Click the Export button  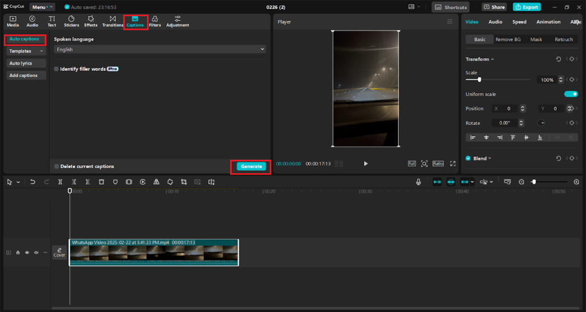526,7
